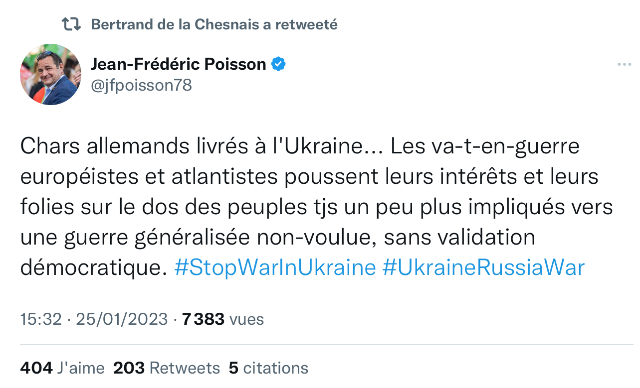The image size is (640, 388).
Task: Click the blue verified badge
Action: [x=278, y=64]
